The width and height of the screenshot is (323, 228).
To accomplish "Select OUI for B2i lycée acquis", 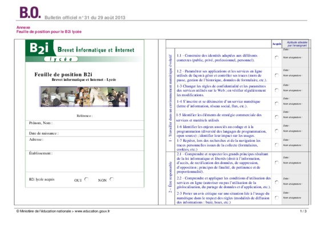I will [x=87, y=179].
